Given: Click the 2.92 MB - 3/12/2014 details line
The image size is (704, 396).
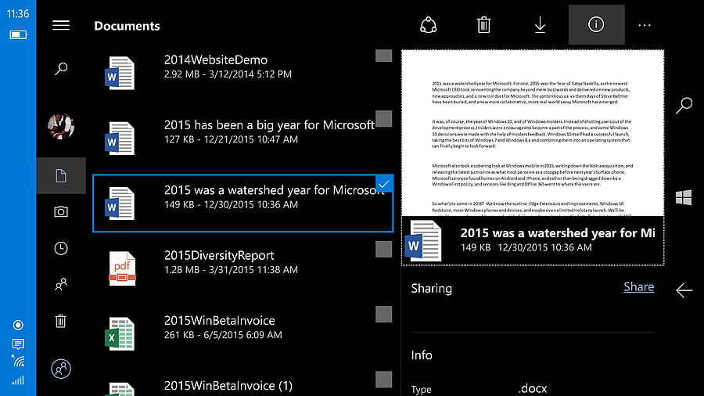Looking at the screenshot, I should [228, 74].
